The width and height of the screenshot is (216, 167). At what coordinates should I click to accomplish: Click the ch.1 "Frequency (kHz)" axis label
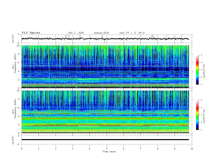point(15,63)
